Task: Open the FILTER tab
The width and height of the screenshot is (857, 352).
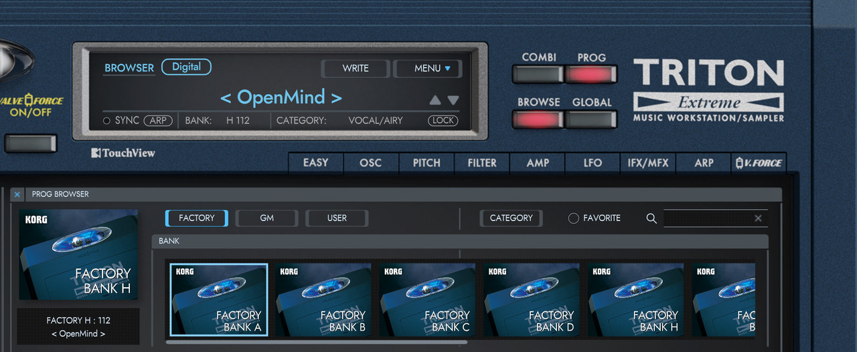Action: point(482,163)
